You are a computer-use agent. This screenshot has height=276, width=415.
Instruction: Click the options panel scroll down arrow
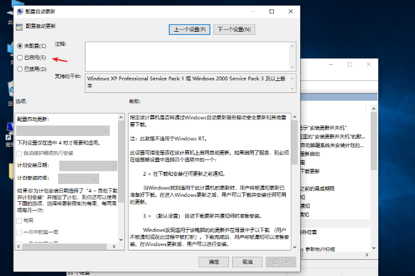click(x=121, y=240)
